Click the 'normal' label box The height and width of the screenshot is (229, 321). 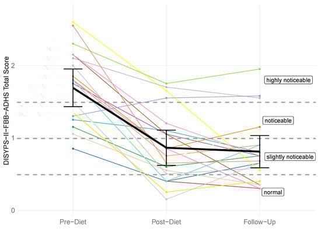273,192
